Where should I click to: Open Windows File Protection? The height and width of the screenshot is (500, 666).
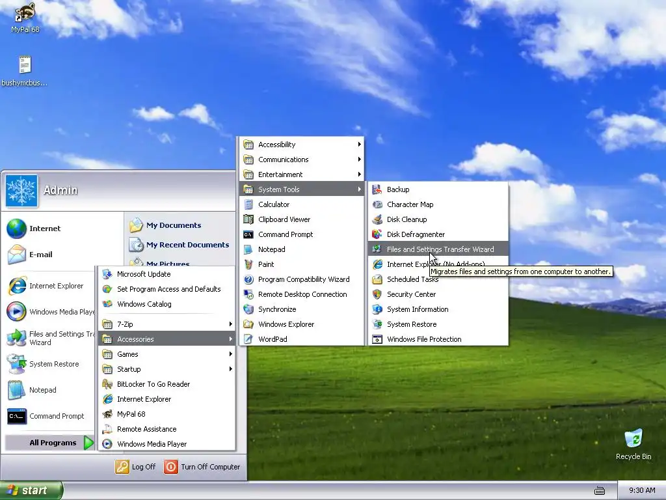(438, 339)
